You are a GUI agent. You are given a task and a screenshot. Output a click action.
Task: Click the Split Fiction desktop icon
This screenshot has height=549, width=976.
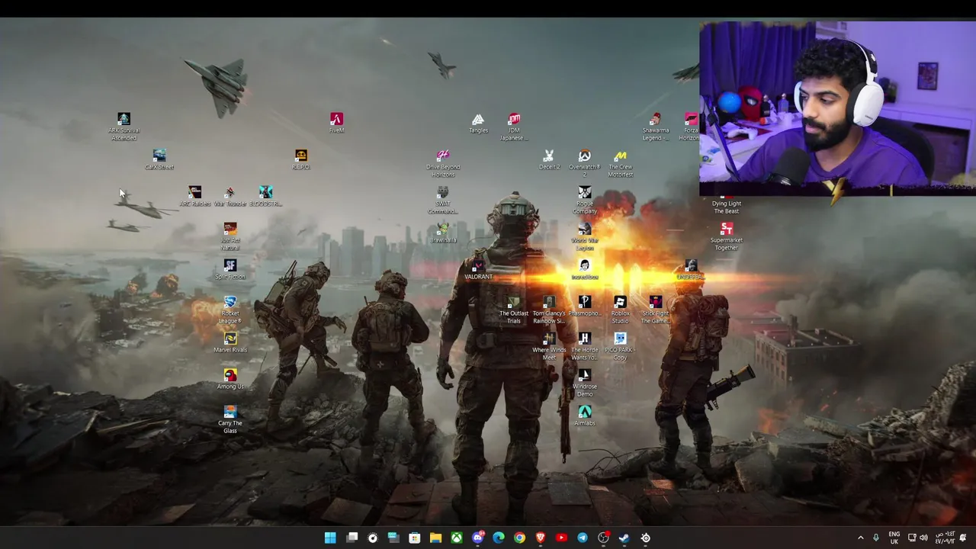pos(230,269)
